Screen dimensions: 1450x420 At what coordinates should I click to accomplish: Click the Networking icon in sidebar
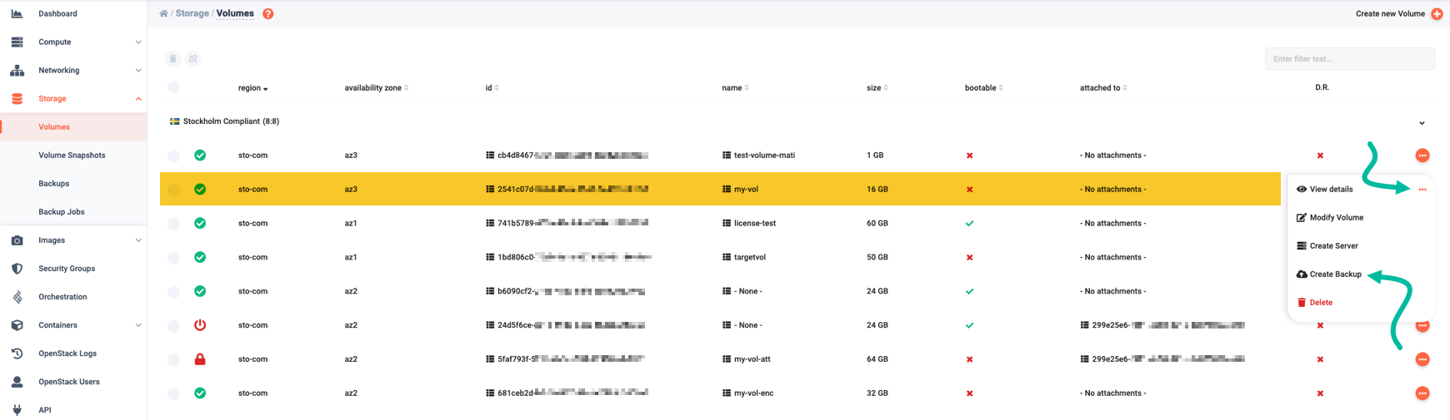(x=17, y=71)
